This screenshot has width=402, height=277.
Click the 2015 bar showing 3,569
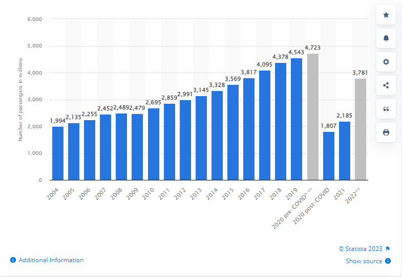click(x=233, y=132)
